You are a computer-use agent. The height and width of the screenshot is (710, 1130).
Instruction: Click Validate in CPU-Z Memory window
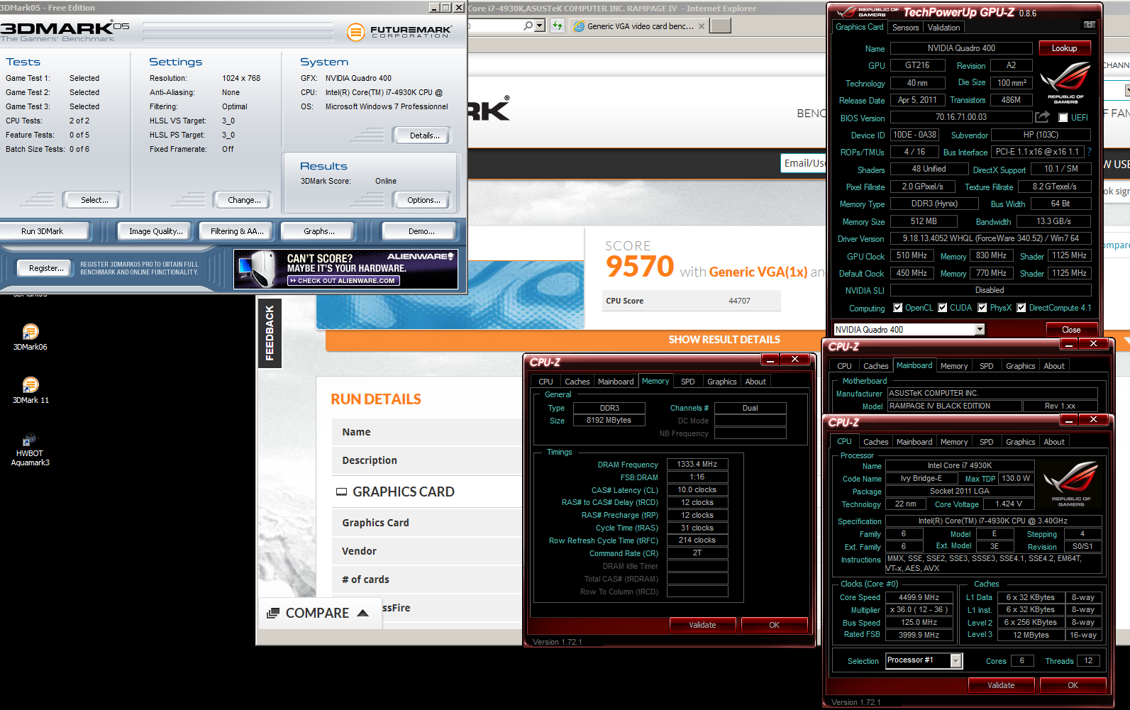coord(702,625)
